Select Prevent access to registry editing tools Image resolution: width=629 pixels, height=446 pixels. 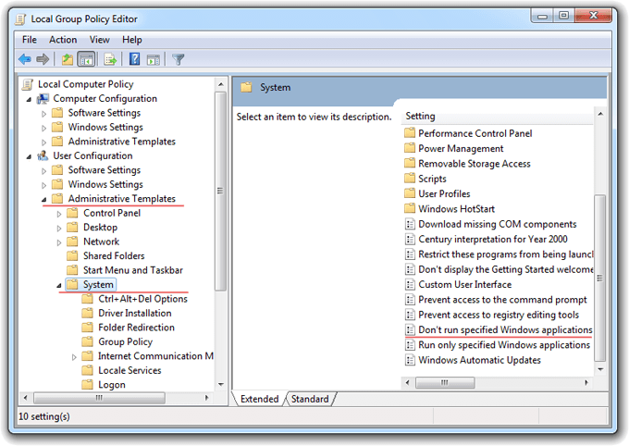point(499,315)
